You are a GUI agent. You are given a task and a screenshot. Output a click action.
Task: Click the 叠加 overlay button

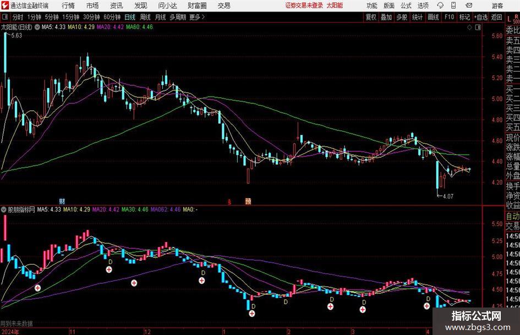pyautogui.click(x=386, y=17)
